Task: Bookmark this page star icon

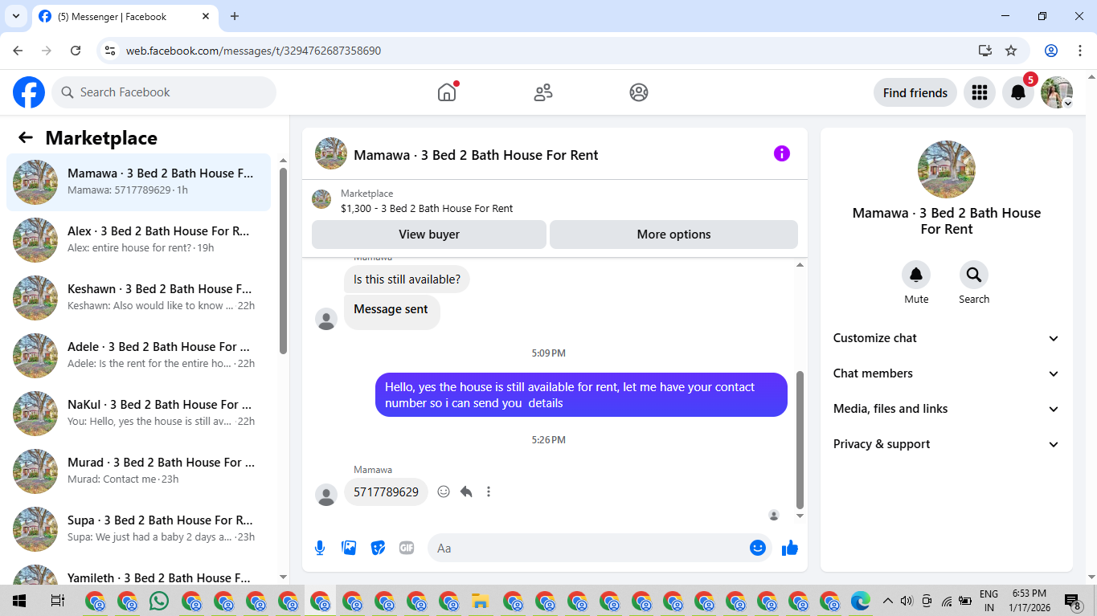Action: (x=1011, y=51)
